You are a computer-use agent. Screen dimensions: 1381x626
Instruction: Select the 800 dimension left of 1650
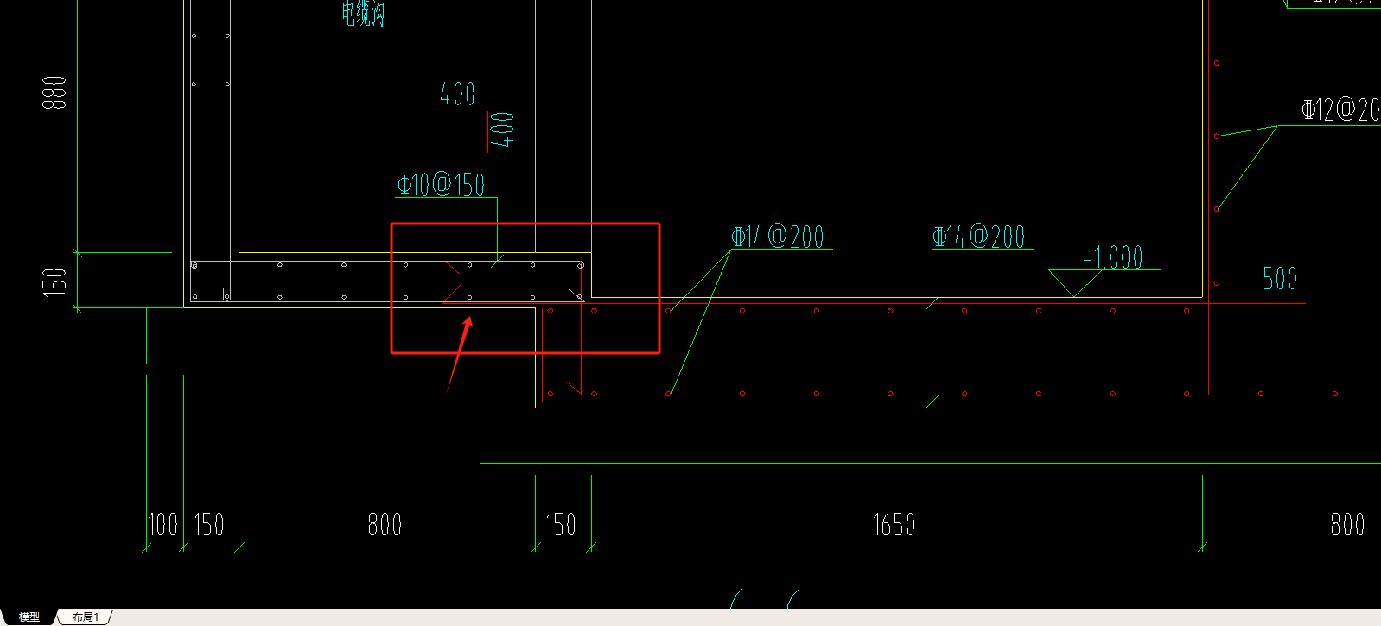(385, 524)
